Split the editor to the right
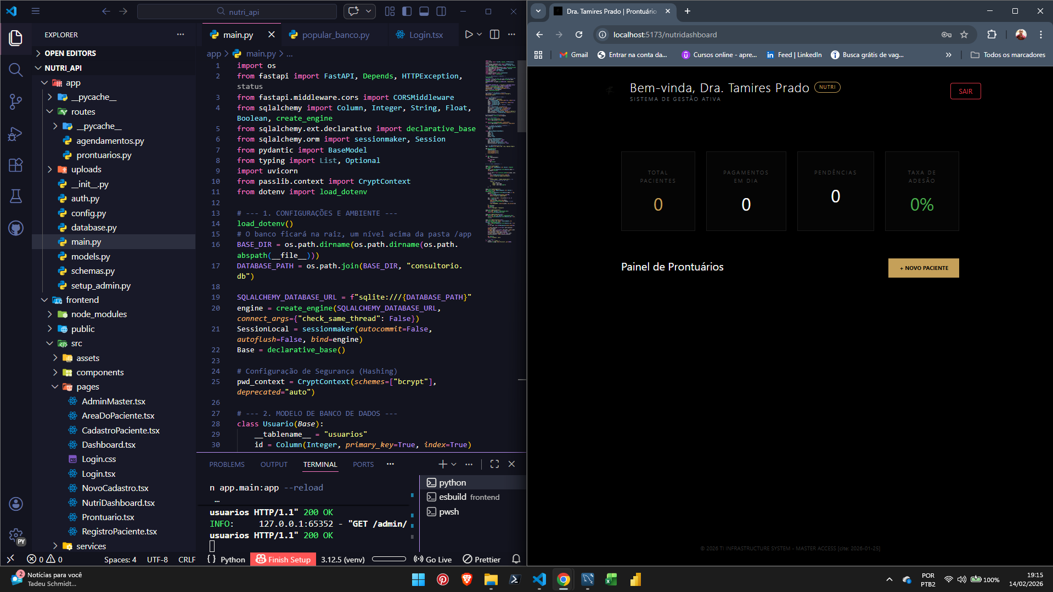Screen dimensions: 1053x592 (494, 35)
